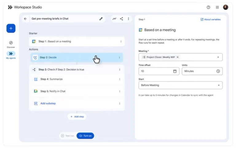236x148 pixels.
Task: Click the Add step button
Action: pyautogui.click(x=77, y=117)
